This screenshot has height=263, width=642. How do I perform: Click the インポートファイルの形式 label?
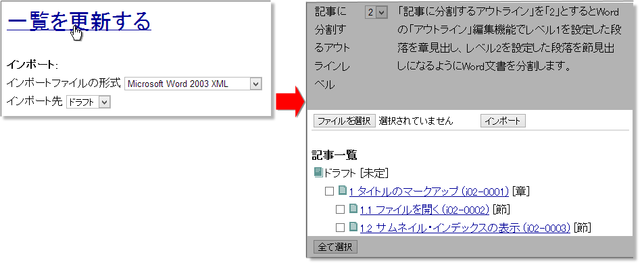64,84
